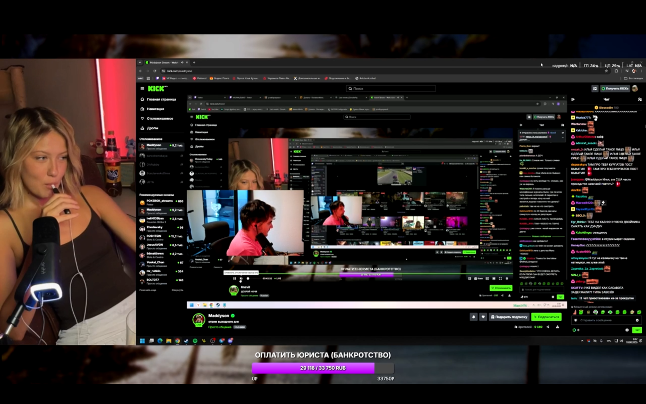The height and width of the screenshot is (404, 646).
Task: Click the Просто общение category link
Action: pos(220,327)
